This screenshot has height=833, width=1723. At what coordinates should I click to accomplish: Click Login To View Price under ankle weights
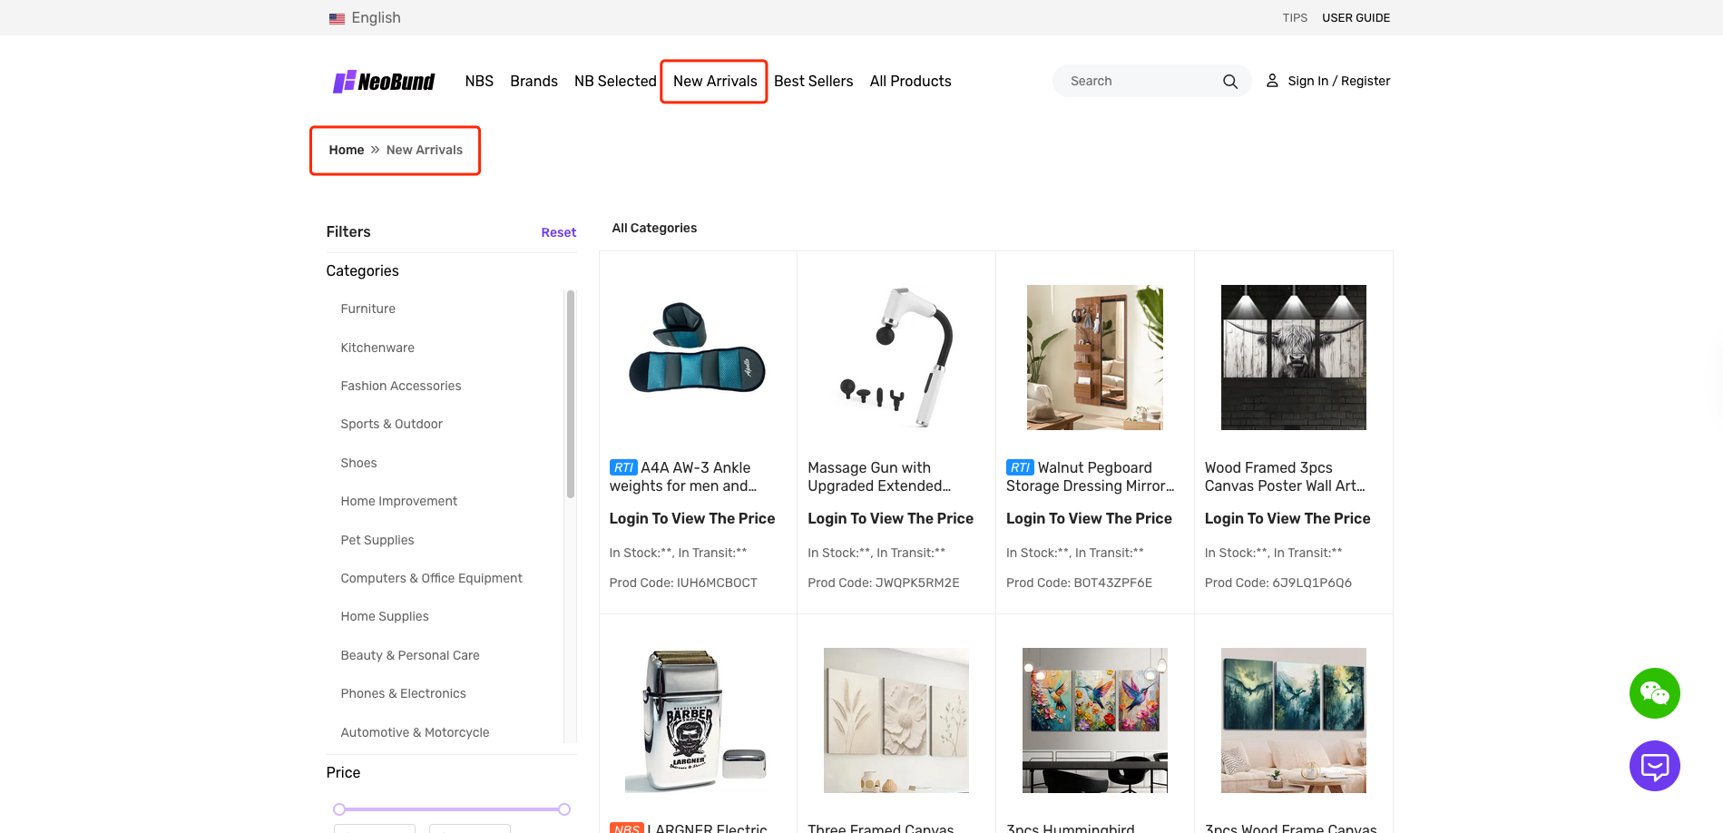692,518
